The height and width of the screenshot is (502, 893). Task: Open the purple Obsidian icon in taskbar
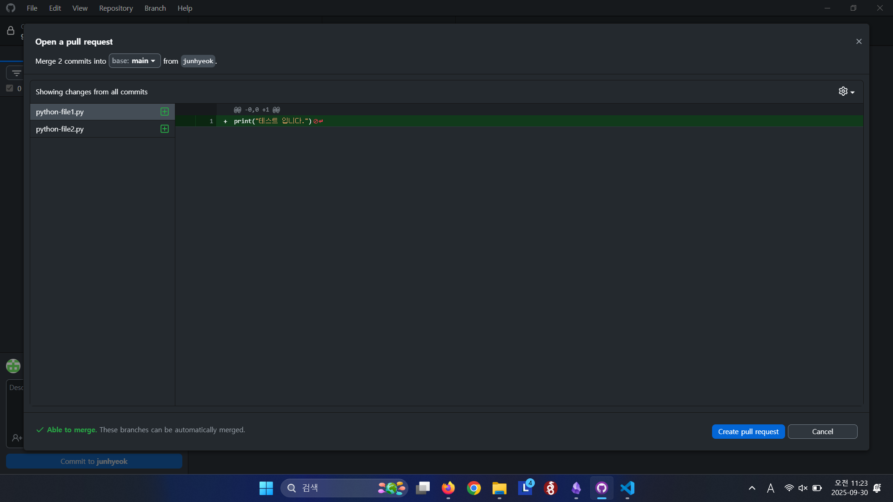pyautogui.click(x=576, y=488)
